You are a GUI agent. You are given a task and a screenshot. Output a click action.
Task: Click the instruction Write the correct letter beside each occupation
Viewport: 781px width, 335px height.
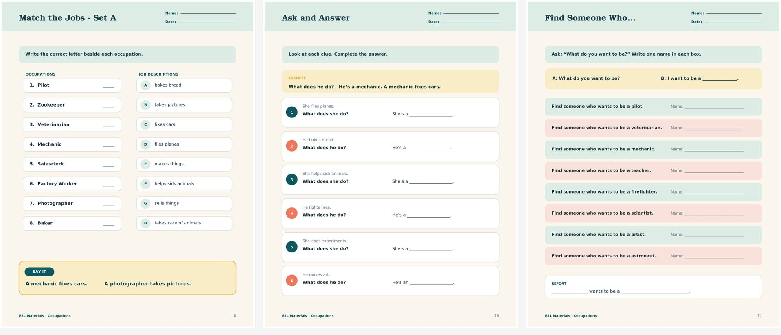click(84, 54)
